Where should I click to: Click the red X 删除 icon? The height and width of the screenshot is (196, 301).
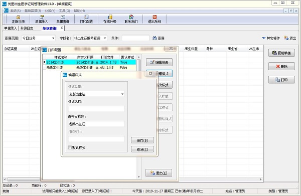[x=278, y=66]
